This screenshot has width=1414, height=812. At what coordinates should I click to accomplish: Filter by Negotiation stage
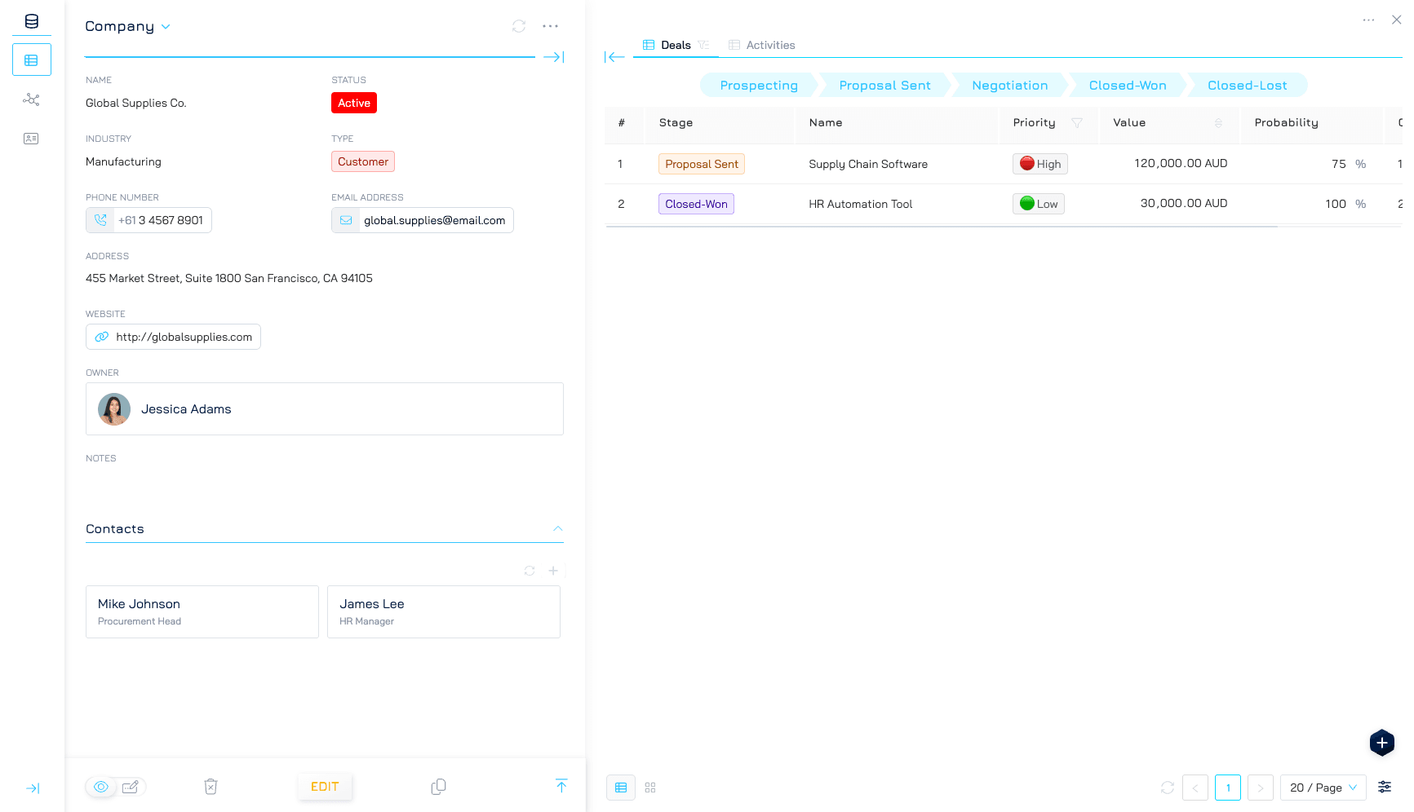(1010, 86)
